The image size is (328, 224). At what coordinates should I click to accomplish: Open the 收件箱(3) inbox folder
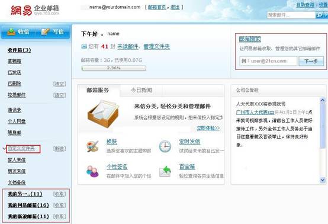20,50
